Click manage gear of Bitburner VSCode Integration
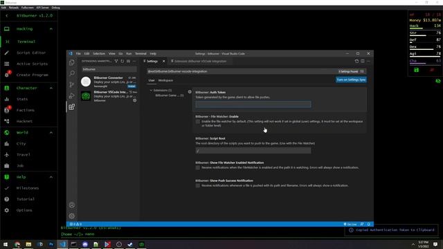Screen dimensions: 443x249 coord(135,100)
